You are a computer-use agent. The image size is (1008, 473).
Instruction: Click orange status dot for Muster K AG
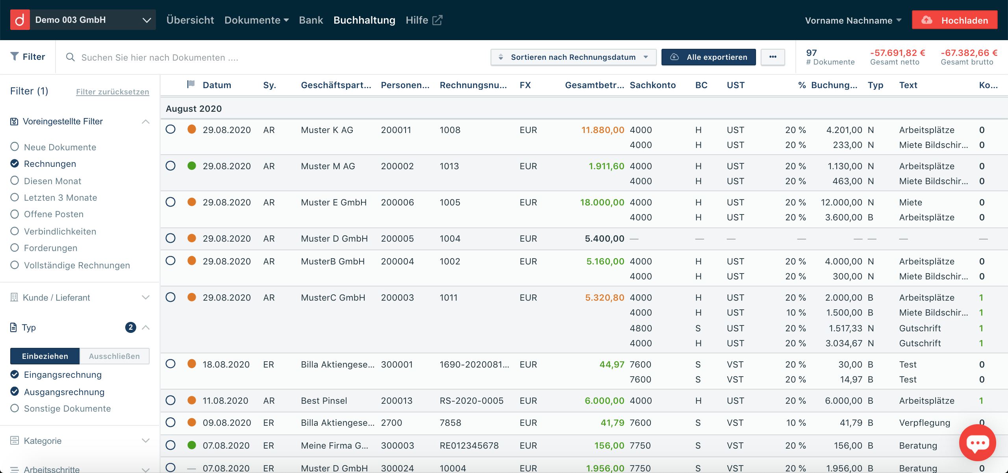pos(192,129)
